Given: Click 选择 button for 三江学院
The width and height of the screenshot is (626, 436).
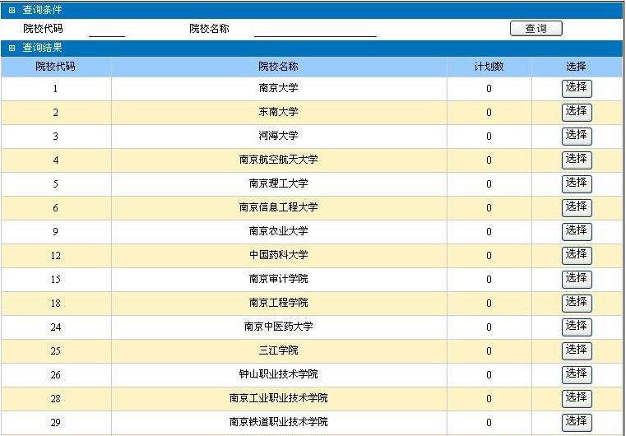Looking at the screenshot, I should click(x=577, y=351).
